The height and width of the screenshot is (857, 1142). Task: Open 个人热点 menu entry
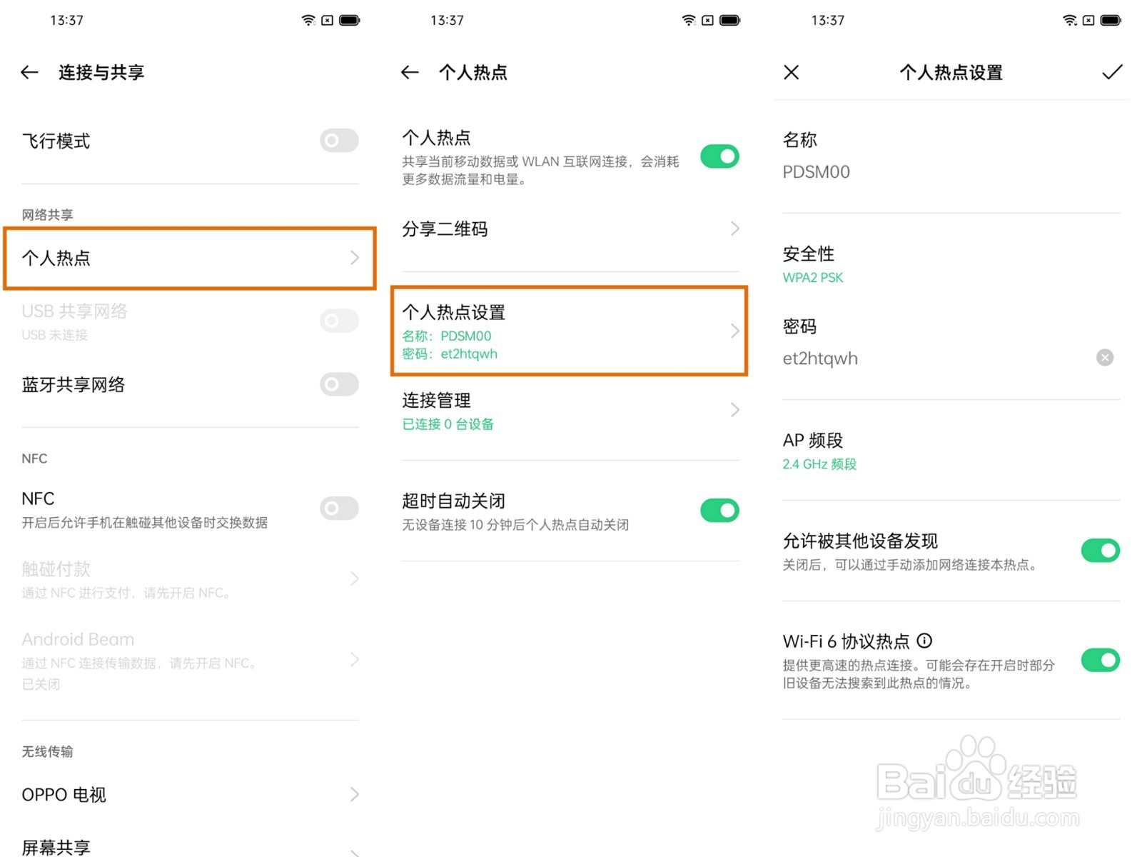tap(190, 258)
